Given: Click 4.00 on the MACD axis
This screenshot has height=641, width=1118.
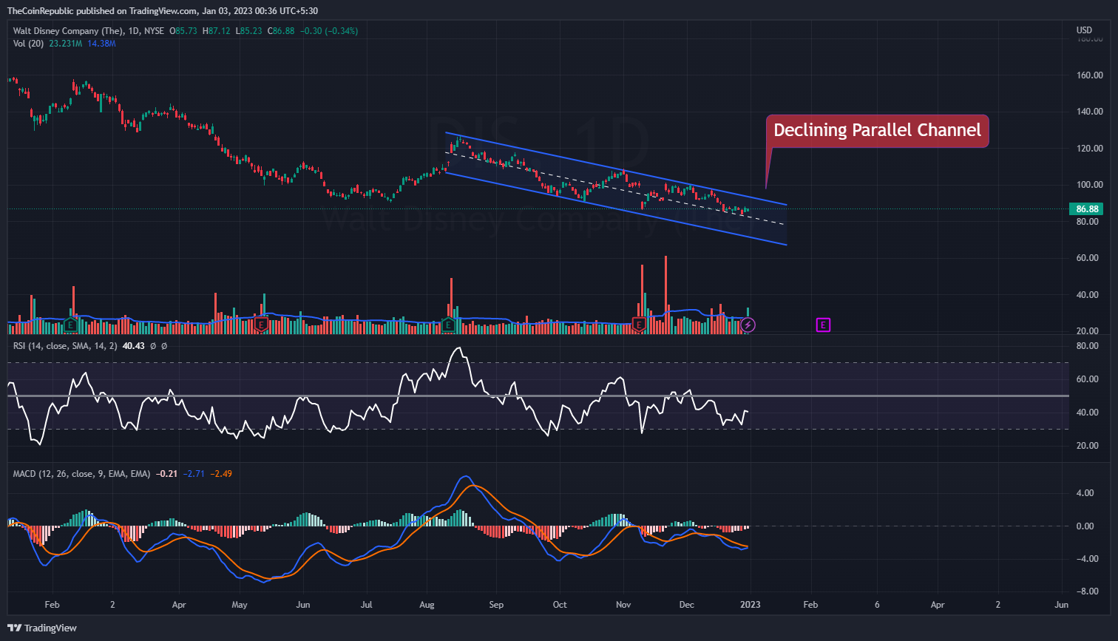Looking at the screenshot, I should point(1084,493).
